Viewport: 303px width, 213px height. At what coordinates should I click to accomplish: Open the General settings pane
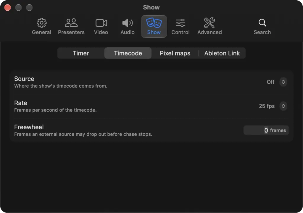tap(41, 27)
